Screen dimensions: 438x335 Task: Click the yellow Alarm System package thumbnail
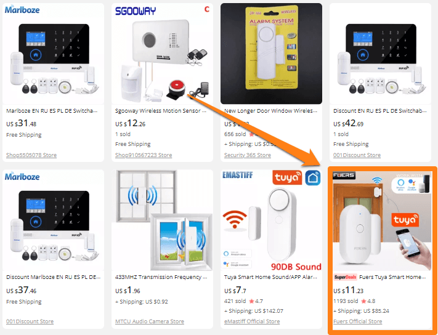click(x=271, y=54)
